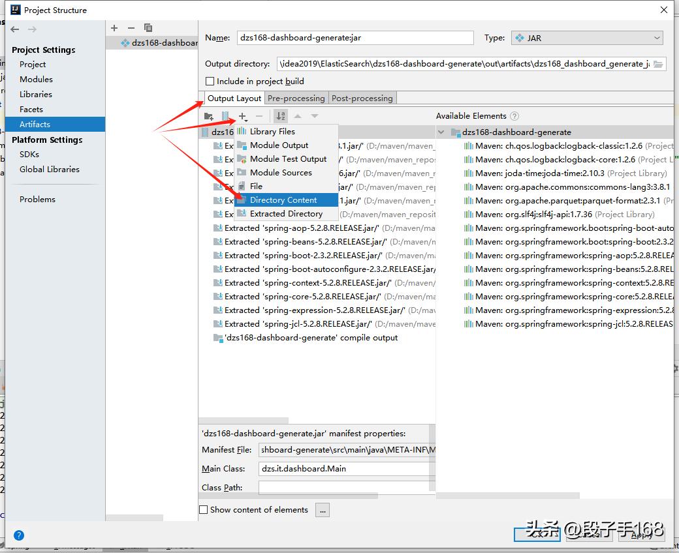The image size is (679, 553).
Task: Click the output layout horizontal scrollbar
Action: pyautogui.click(x=244, y=420)
